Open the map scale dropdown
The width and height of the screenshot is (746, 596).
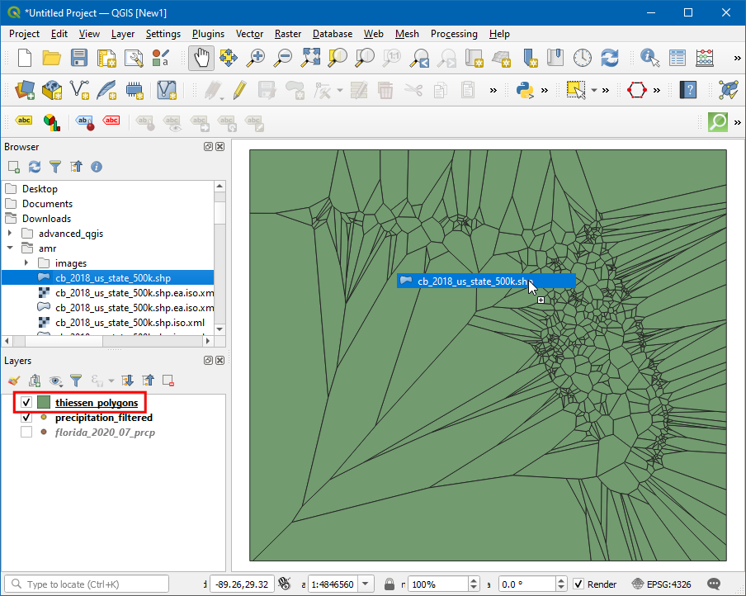[x=366, y=584]
